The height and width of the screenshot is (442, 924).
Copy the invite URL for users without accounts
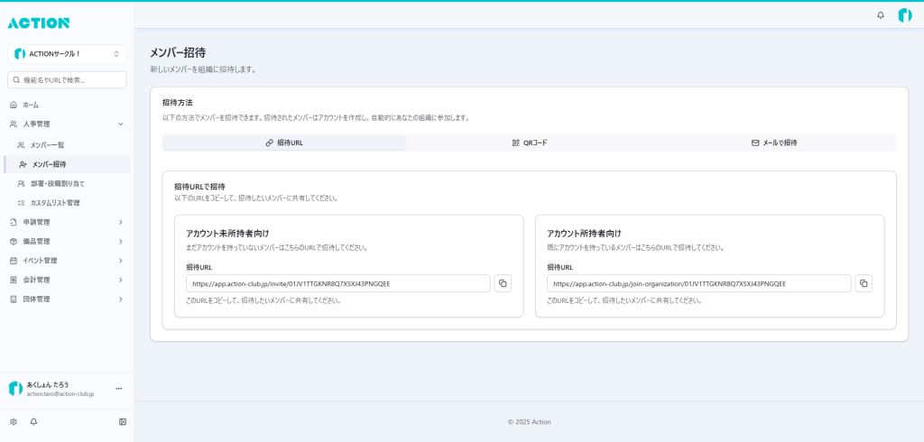(503, 283)
